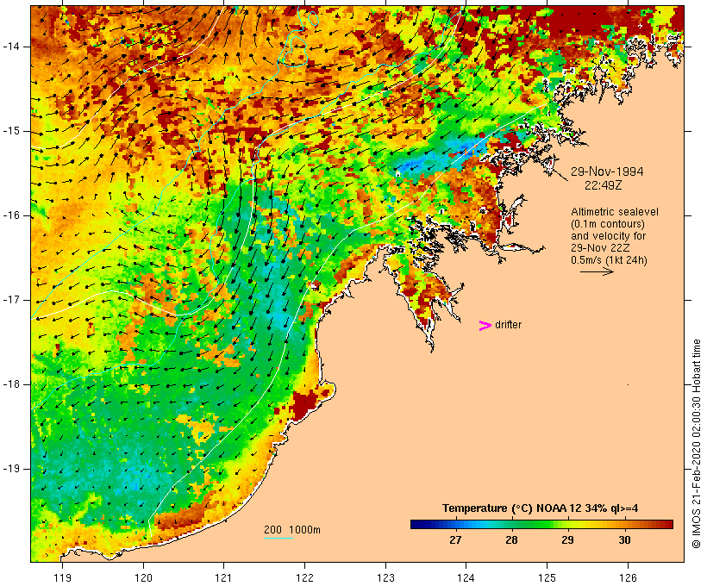Click the '121' longitude axis label

click(223, 577)
